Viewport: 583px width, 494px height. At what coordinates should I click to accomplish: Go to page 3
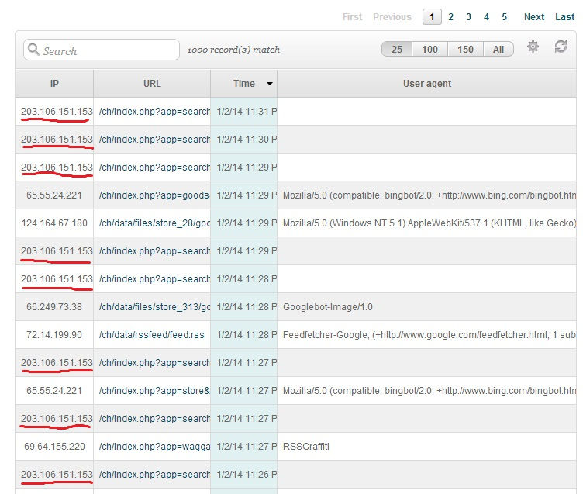pos(468,16)
